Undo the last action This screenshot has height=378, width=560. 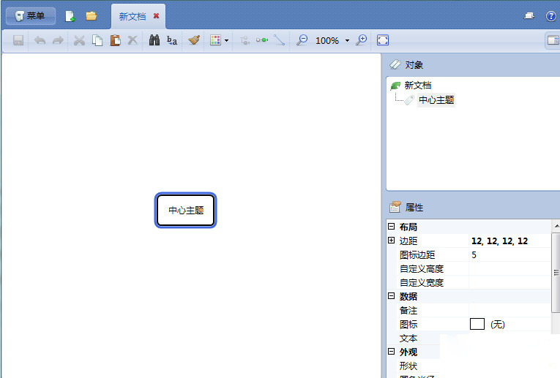[40, 40]
